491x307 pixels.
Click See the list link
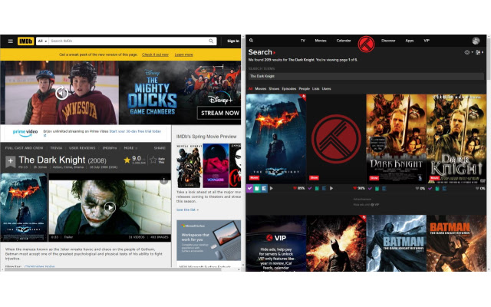coord(187,210)
